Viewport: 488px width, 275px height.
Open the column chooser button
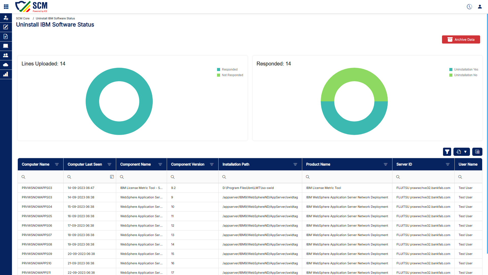click(477, 152)
